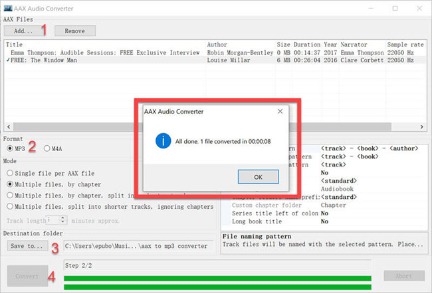The width and height of the screenshot is (432, 293).
Task: Select the FREE: The Window Man row
Action: 215,60
